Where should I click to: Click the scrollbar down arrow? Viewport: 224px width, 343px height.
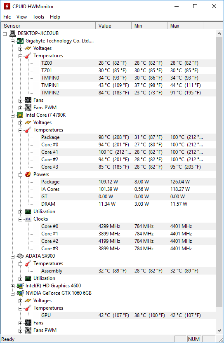[x=219, y=331]
